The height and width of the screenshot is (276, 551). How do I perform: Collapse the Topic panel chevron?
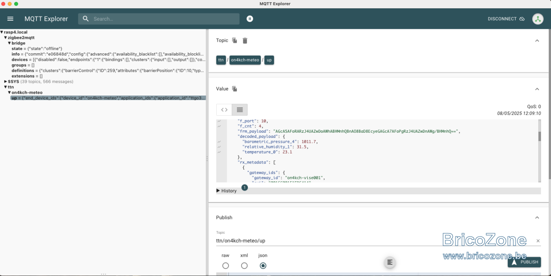(x=537, y=40)
